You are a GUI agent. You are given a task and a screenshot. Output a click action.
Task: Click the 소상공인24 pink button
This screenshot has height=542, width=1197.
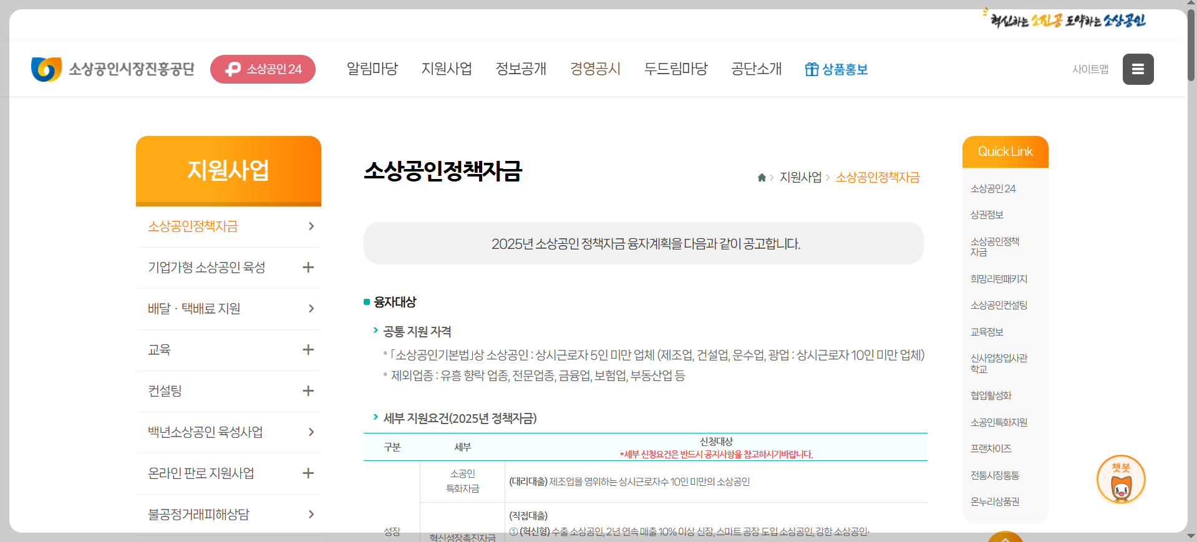[x=263, y=69]
